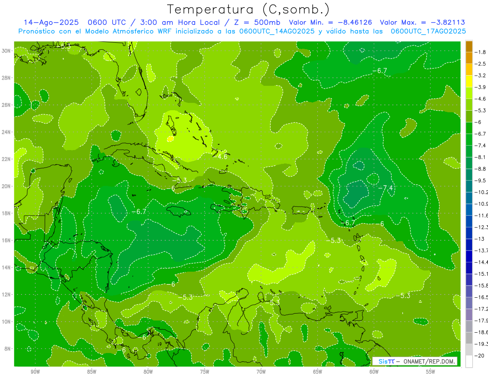Click the '-8.1' colorbar value
The height and width of the screenshot is (377, 488).
coord(481,157)
